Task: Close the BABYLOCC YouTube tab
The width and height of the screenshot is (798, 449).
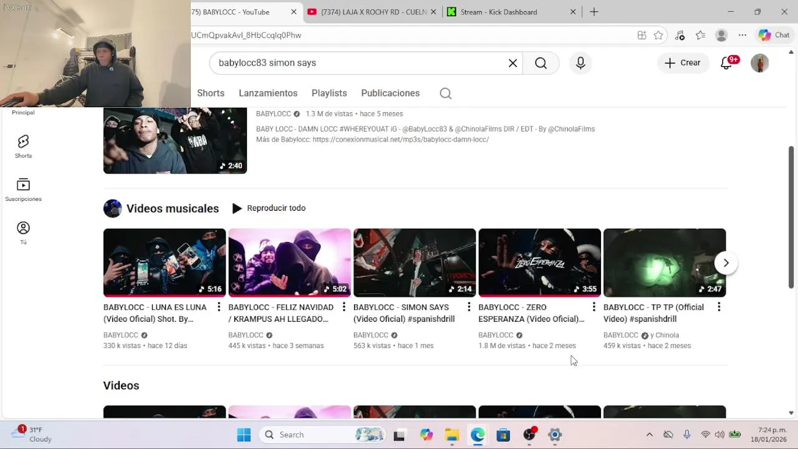Action: tap(294, 12)
